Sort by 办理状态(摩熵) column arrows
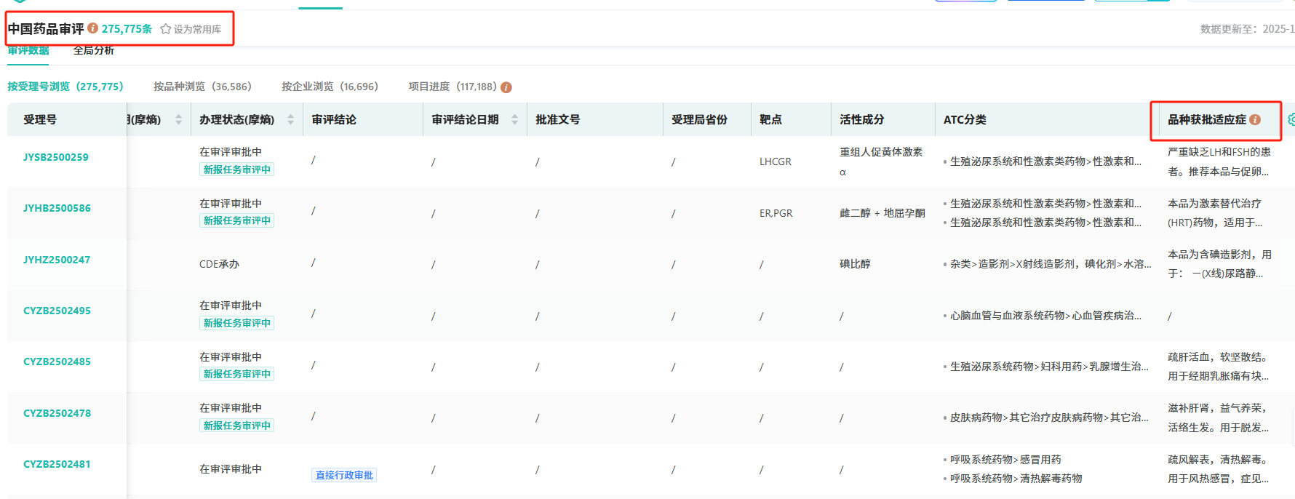Image resolution: width=1295 pixels, height=499 pixels. 290,120
